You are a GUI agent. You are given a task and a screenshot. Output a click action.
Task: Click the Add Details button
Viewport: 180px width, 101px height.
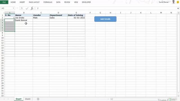105,19
